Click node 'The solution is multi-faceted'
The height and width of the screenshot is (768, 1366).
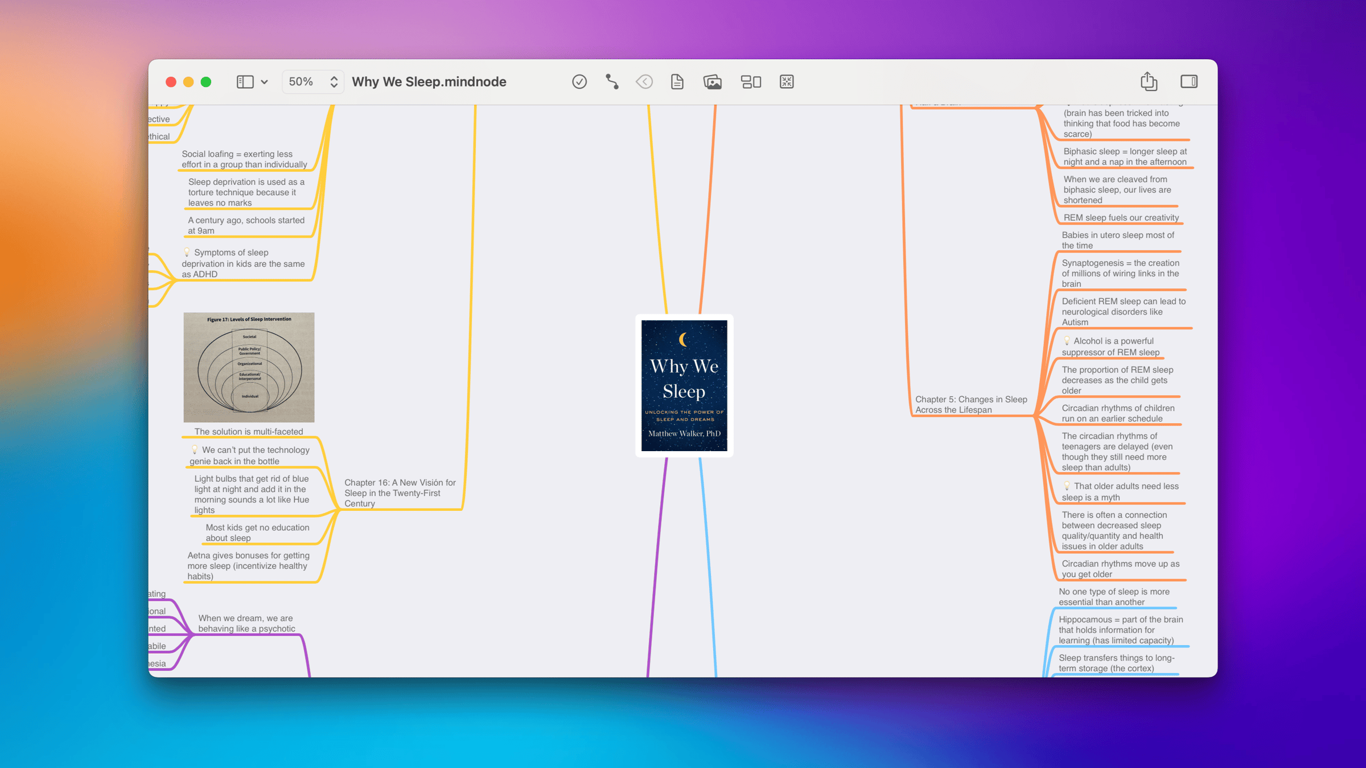249,432
